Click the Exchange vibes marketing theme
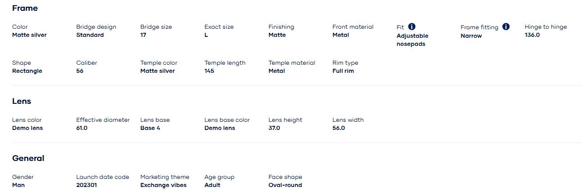 pyautogui.click(x=163, y=185)
